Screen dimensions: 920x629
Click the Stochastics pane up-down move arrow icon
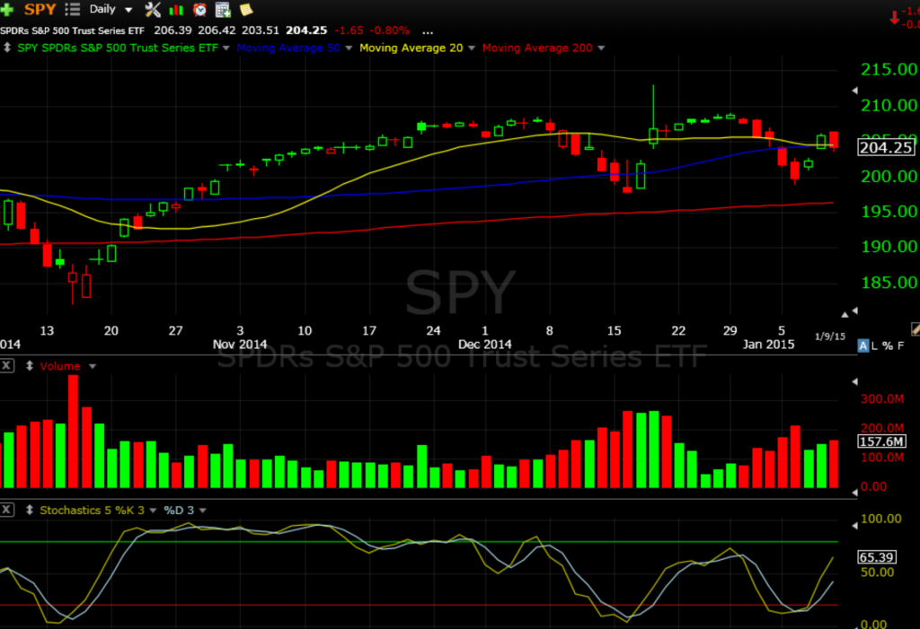pos(30,510)
